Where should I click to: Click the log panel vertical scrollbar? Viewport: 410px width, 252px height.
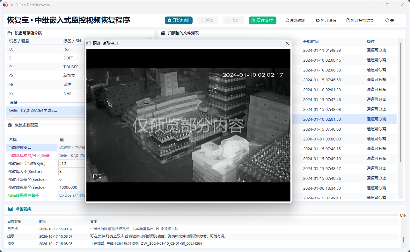tap(403, 240)
